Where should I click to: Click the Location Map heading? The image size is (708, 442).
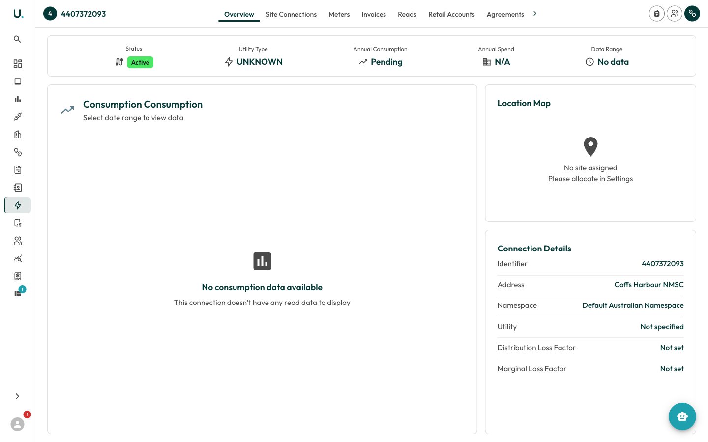[524, 103]
